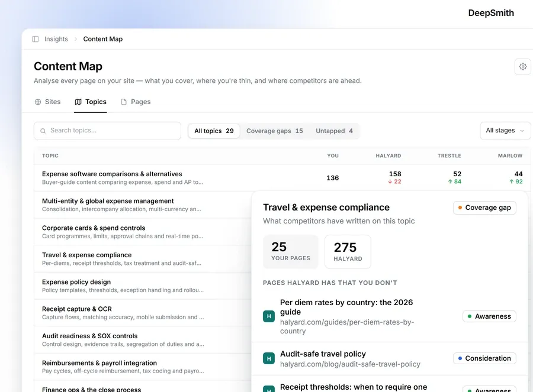
Task: Open the Audit-safe travel policy page
Action: coord(323,354)
